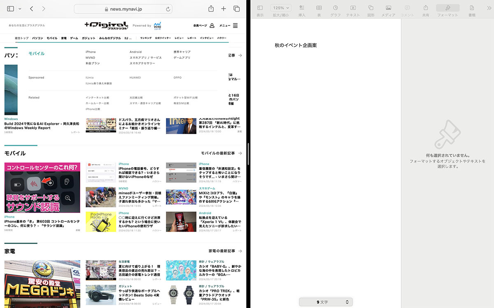The image size is (494, 308).
Task: Toggle the Safari sidebar button
Action: click(11, 9)
